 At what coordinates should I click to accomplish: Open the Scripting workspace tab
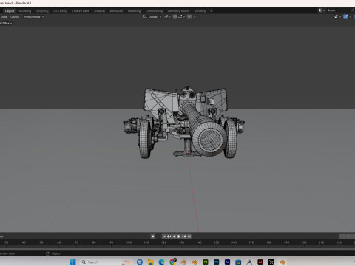[x=200, y=11]
